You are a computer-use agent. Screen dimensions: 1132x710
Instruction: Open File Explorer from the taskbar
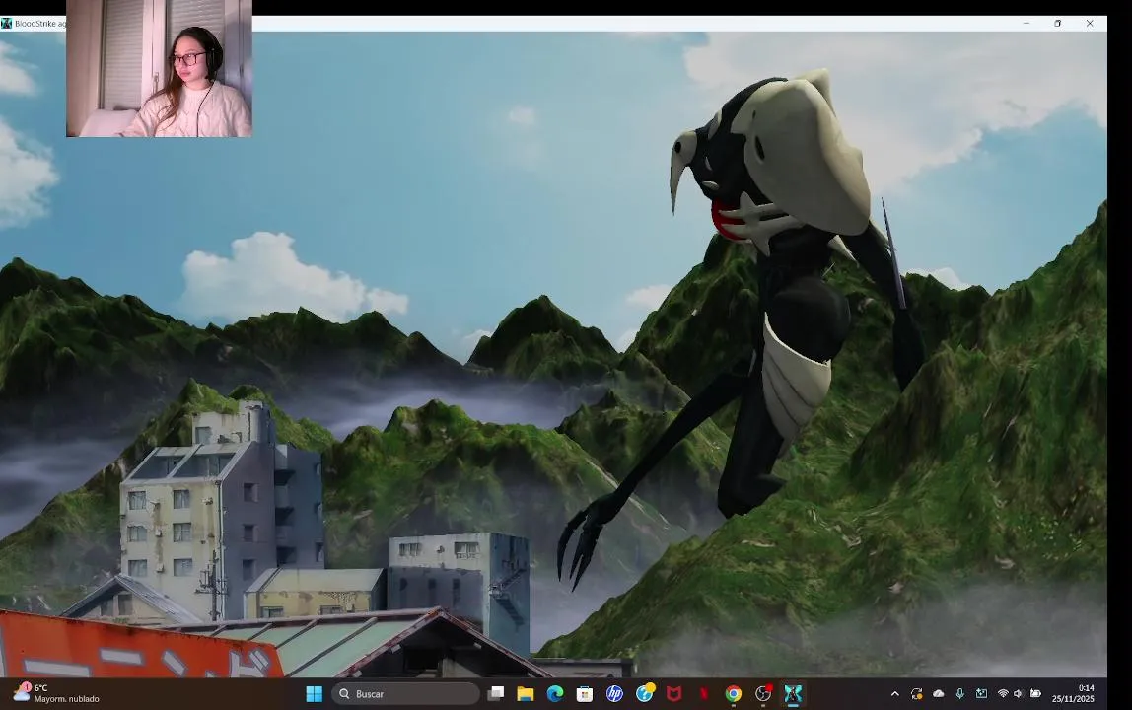point(525,694)
